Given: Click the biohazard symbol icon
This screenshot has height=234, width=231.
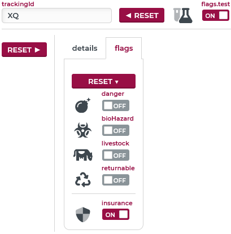Looking at the screenshot, I should pos(82,130).
